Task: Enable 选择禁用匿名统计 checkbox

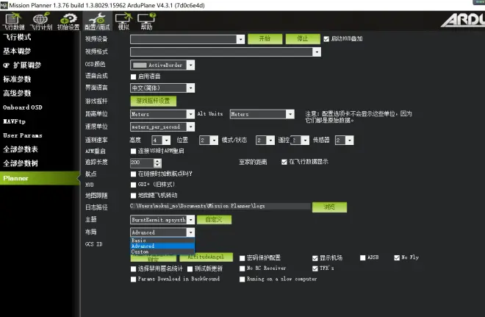Action: click(133, 268)
